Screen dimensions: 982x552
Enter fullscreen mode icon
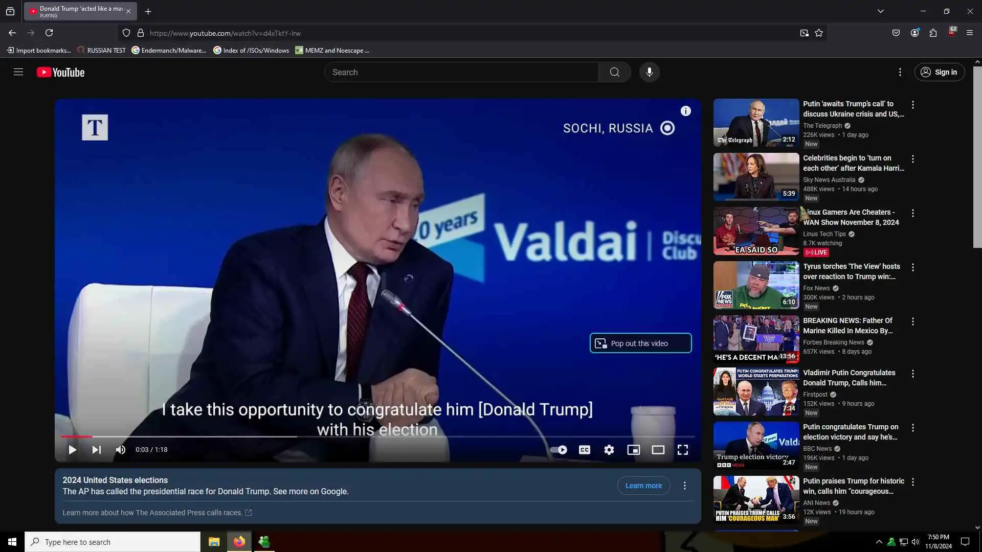(x=682, y=450)
